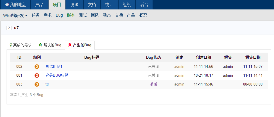The image size is (274, 117).
Task: Click the build ID 2 badge beside u7
Action: click(x=9, y=28)
